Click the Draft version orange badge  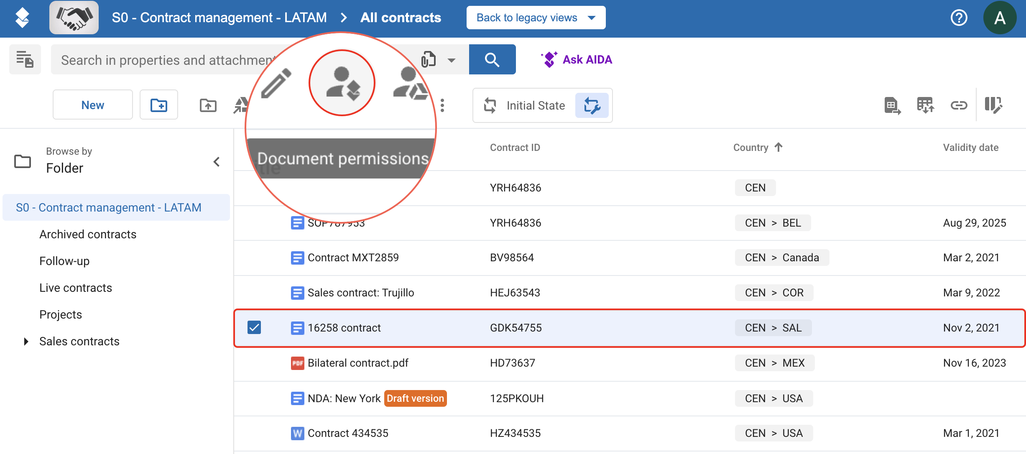(415, 398)
